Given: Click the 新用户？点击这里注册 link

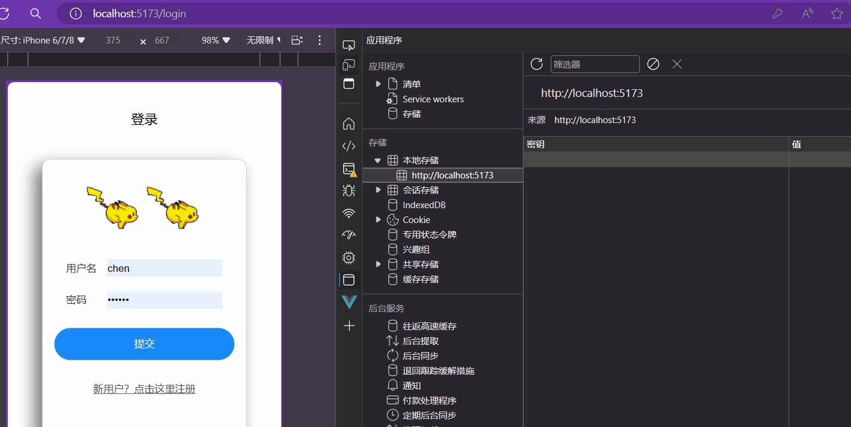Looking at the screenshot, I should (x=145, y=389).
